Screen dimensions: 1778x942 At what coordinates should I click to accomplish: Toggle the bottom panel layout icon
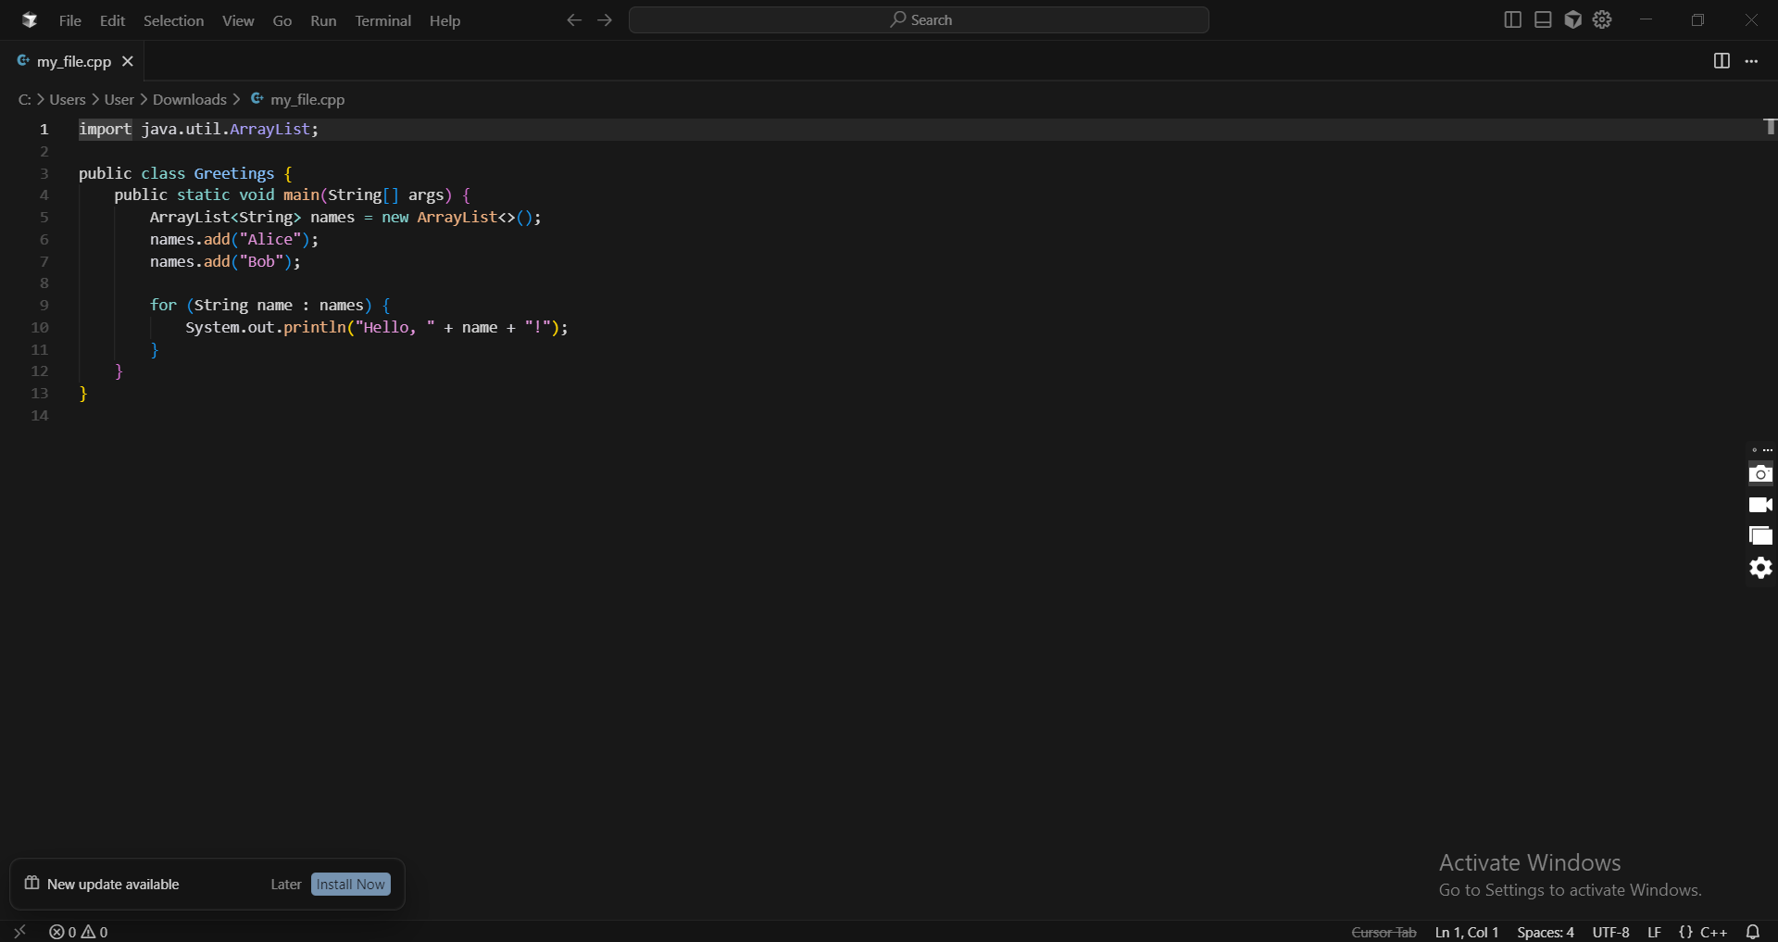pyautogui.click(x=1543, y=19)
